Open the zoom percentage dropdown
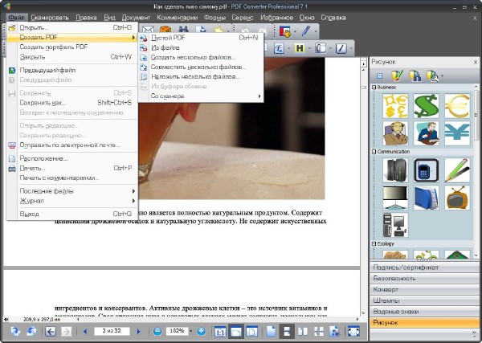The height and width of the screenshot is (343, 482). coord(190,331)
